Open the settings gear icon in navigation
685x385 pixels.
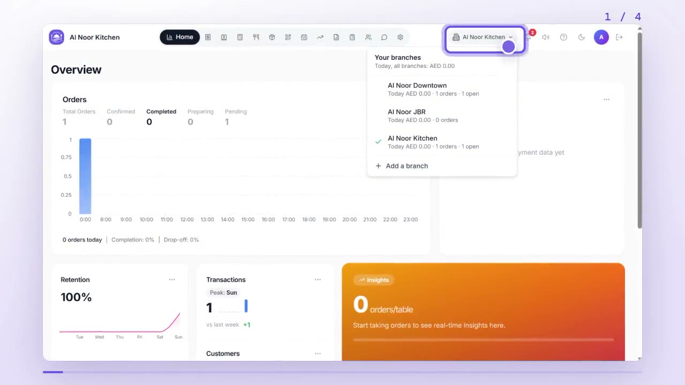pyautogui.click(x=400, y=37)
